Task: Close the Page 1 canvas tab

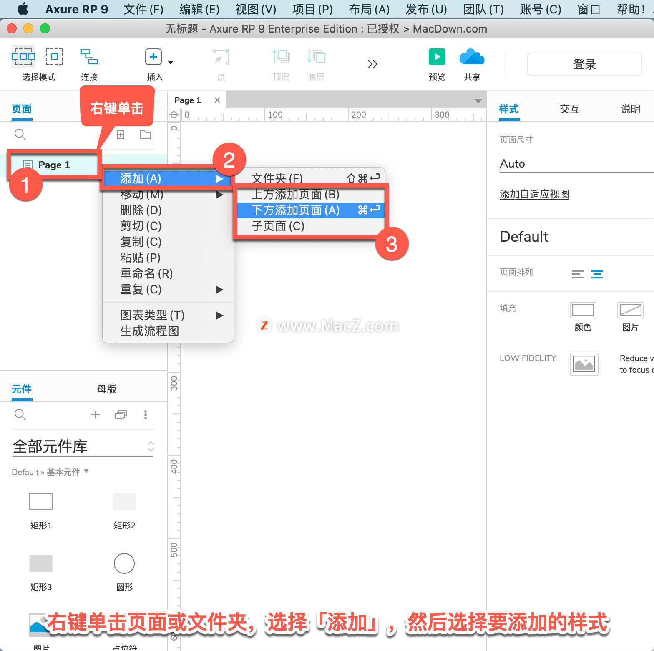Action: tap(217, 100)
